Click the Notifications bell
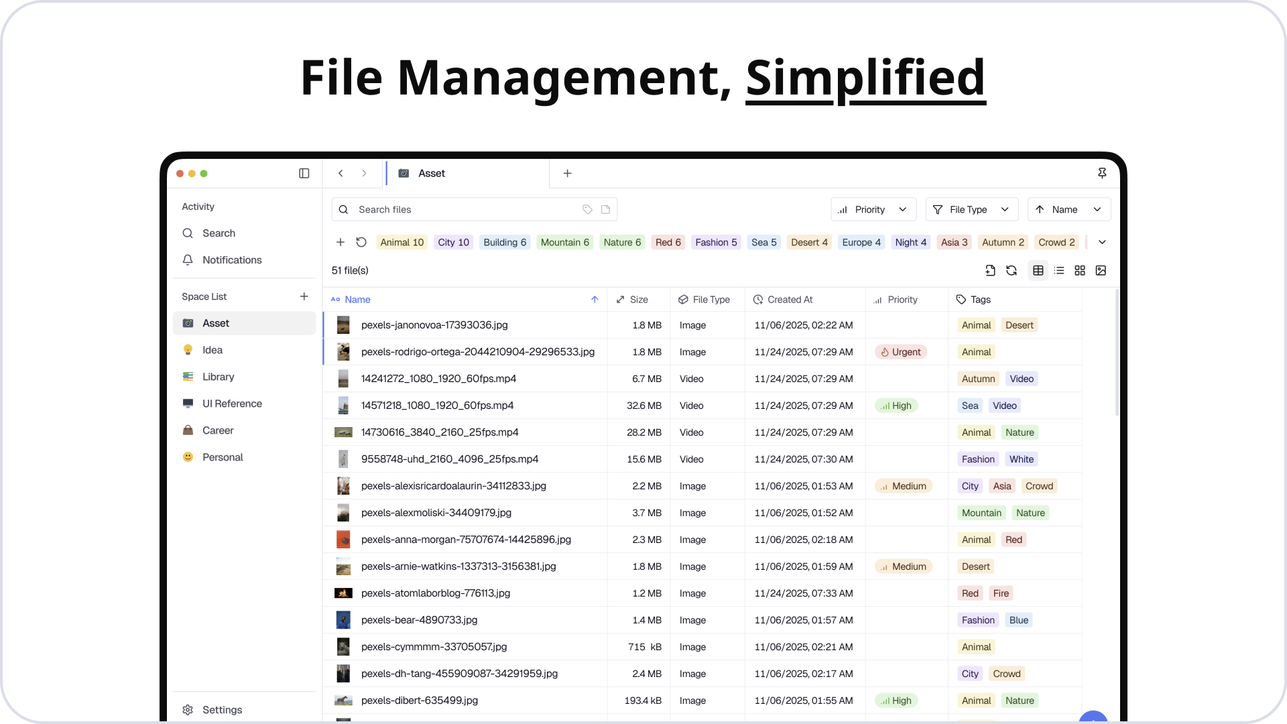Image resolution: width=1287 pixels, height=724 pixels. (188, 259)
